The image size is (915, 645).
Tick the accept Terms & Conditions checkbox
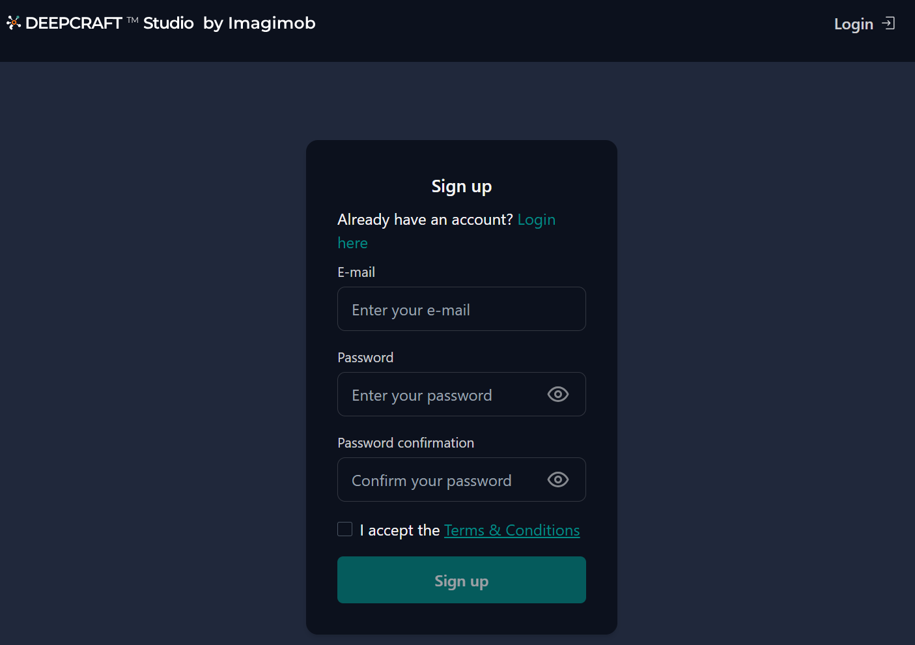[345, 529]
